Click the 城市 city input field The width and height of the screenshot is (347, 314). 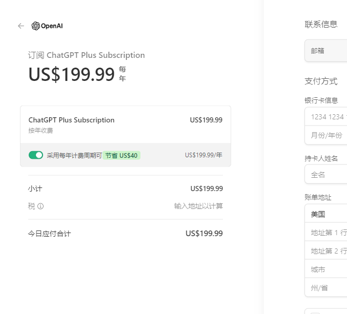[326, 269]
